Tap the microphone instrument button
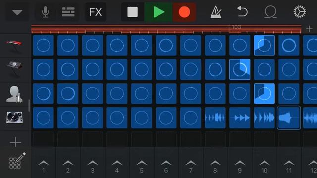Viewport: 317px width, 178px height. (45, 12)
